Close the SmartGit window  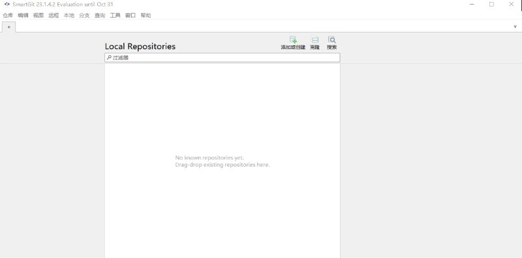point(512,5)
